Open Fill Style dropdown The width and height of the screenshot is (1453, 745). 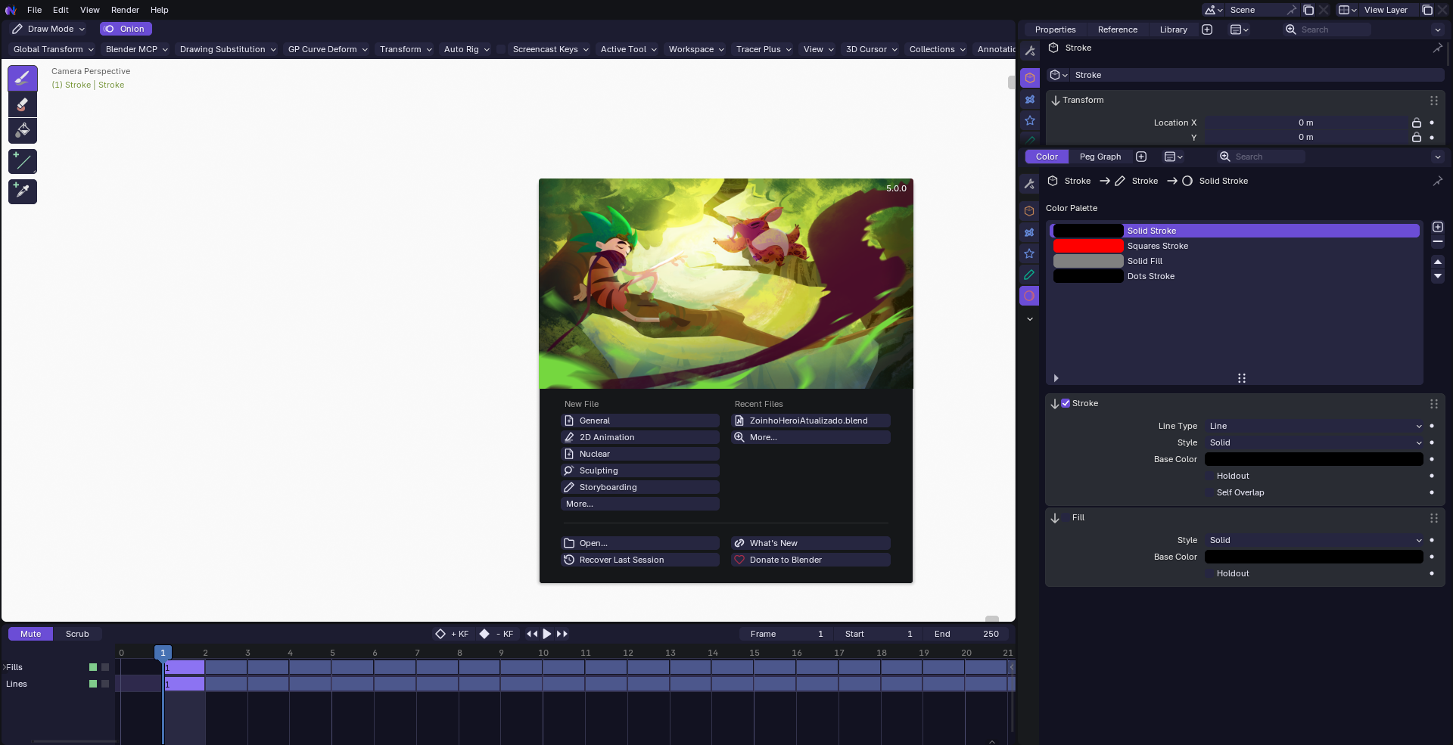tap(1315, 540)
